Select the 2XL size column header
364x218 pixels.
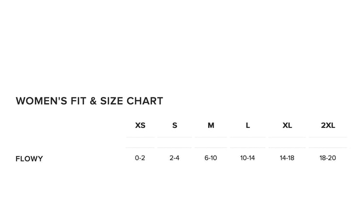[328, 125]
